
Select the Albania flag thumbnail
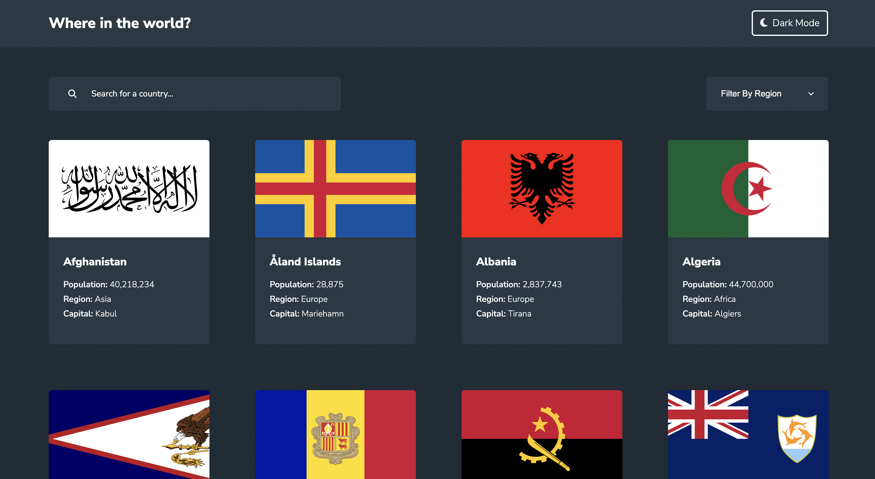[541, 188]
